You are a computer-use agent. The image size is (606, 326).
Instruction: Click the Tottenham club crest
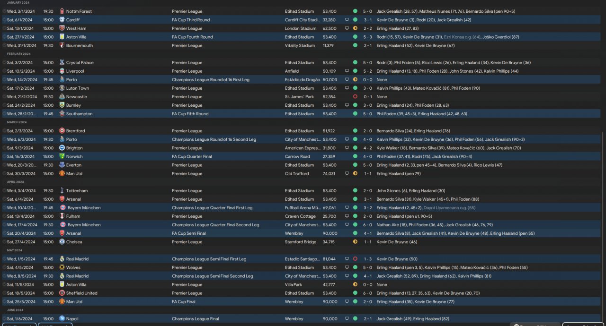pyautogui.click(x=62, y=190)
